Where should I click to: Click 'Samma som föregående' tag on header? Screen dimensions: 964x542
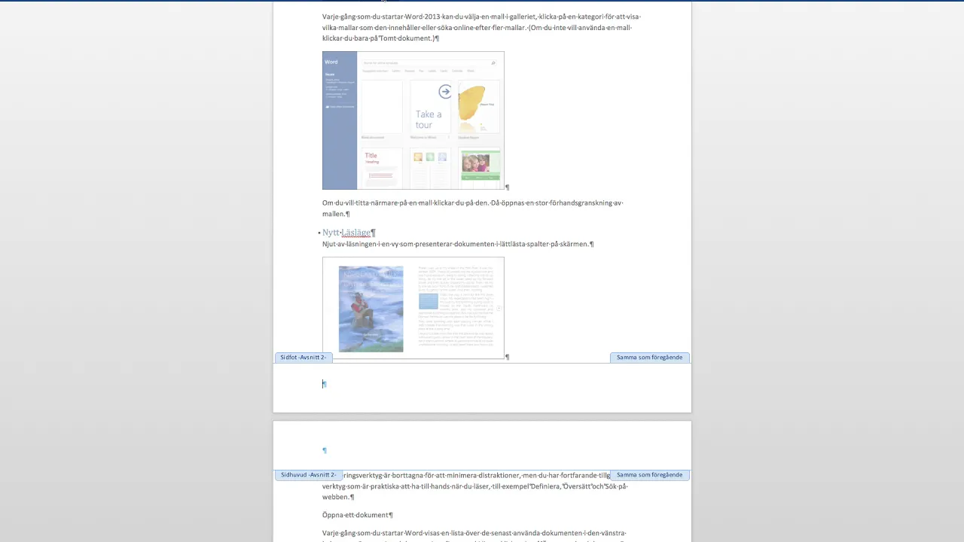(649, 475)
